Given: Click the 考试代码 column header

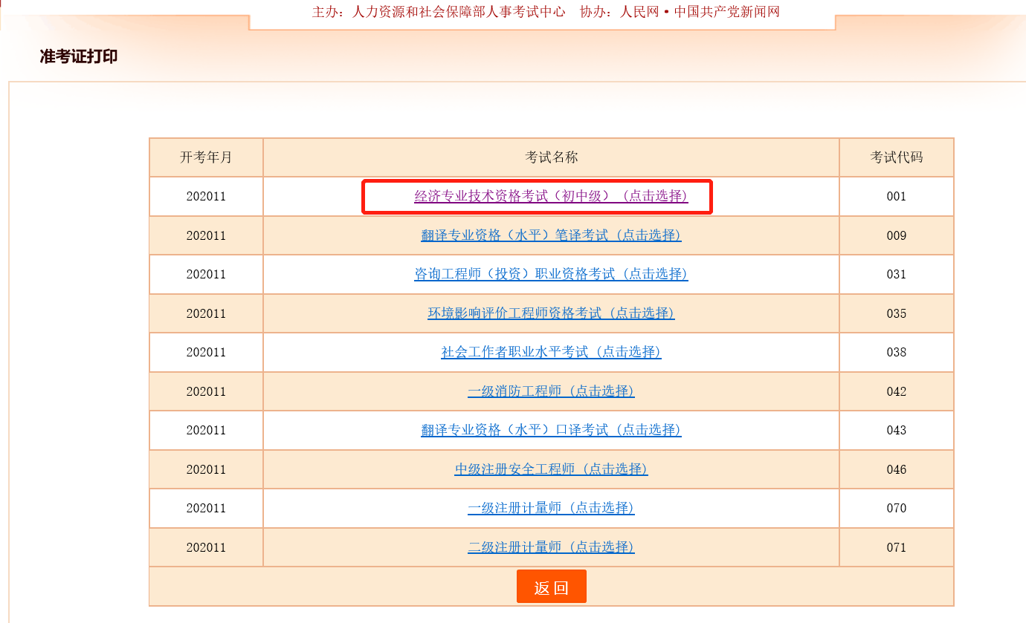Looking at the screenshot, I should click(x=895, y=157).
